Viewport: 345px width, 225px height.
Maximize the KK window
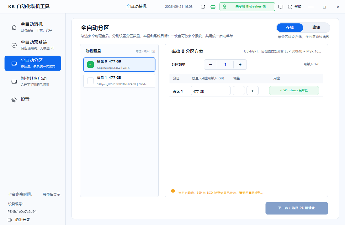[x=324, y=7]
